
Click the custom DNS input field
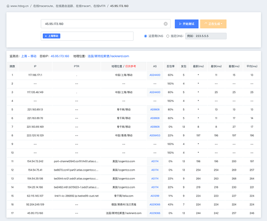pyautogui.click(x=206, y=36)
